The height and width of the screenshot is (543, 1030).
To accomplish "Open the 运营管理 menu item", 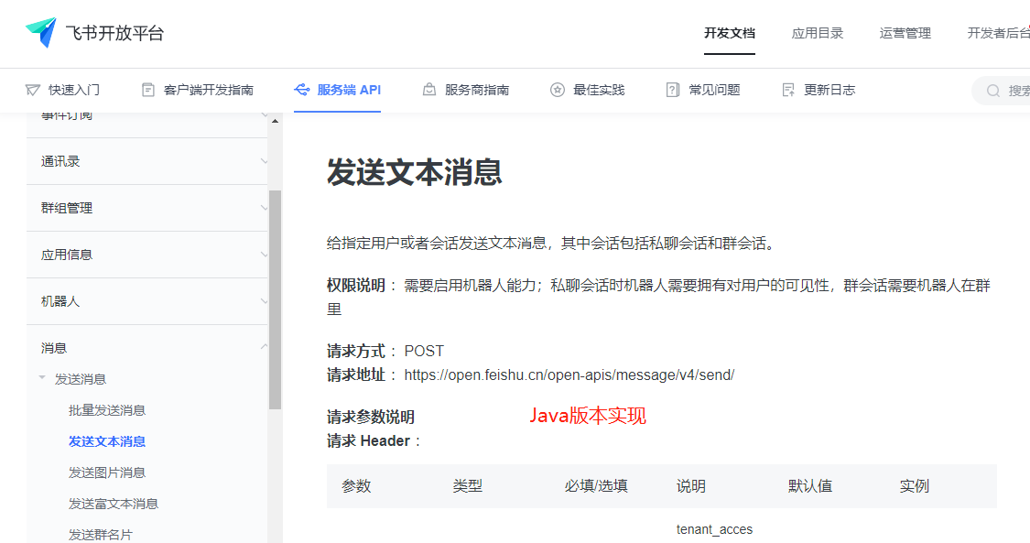I will point(905,33).
